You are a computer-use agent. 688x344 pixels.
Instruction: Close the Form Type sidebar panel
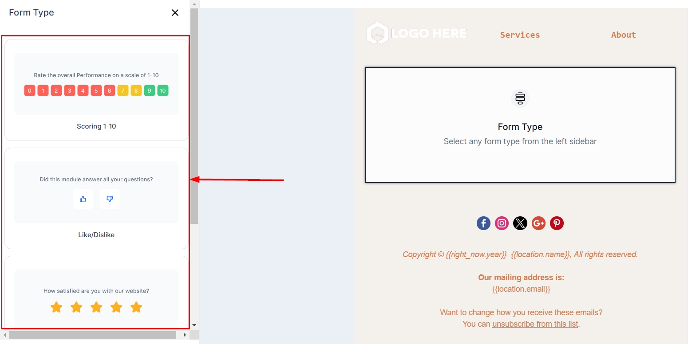click(x=175, y=13)
